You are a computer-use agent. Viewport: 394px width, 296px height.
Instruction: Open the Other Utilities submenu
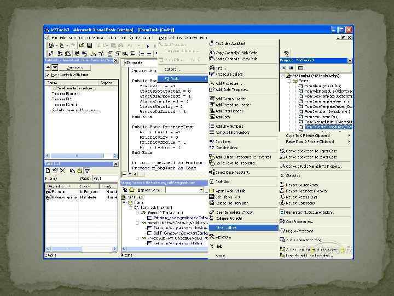tap(244, 228)
